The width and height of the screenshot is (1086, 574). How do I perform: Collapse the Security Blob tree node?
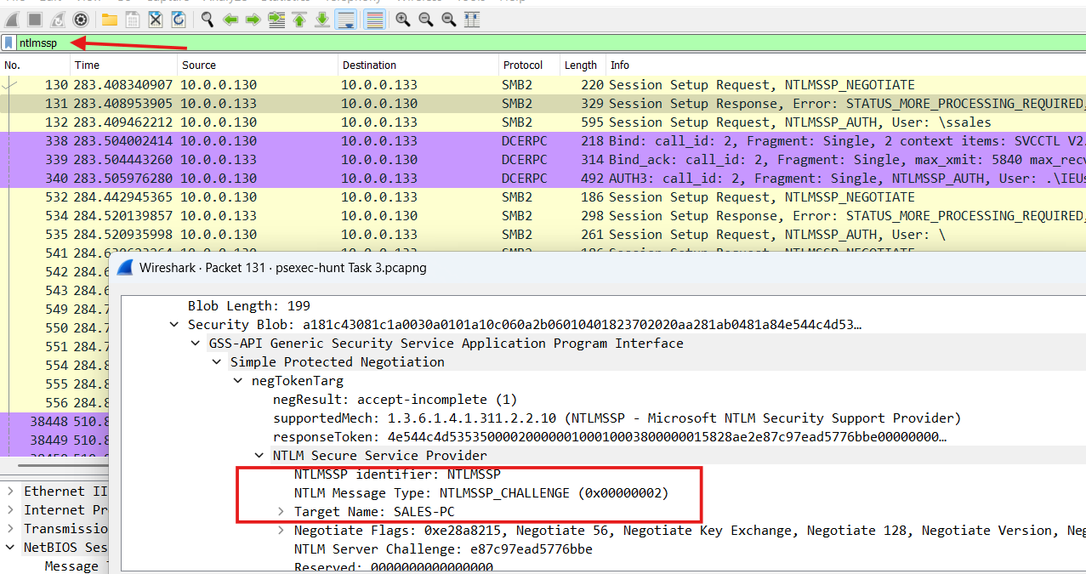click(174, 325)
